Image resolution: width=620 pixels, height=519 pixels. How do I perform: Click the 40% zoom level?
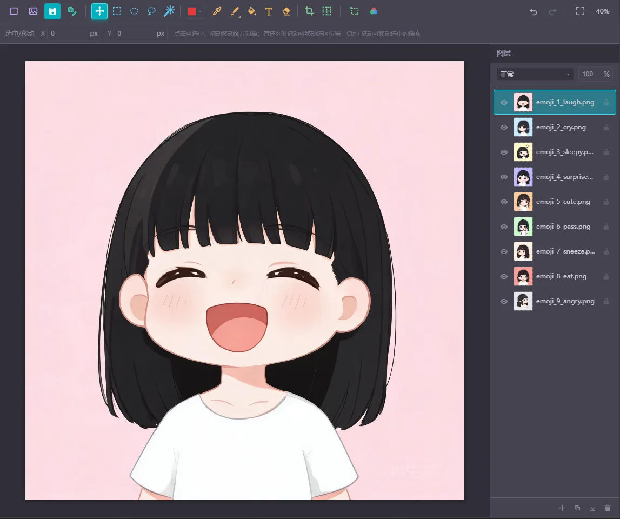click(x=603, y=11)
